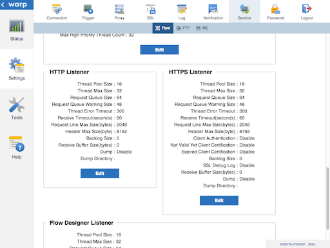Click Expired Client Certification row

tap(218, 152)
